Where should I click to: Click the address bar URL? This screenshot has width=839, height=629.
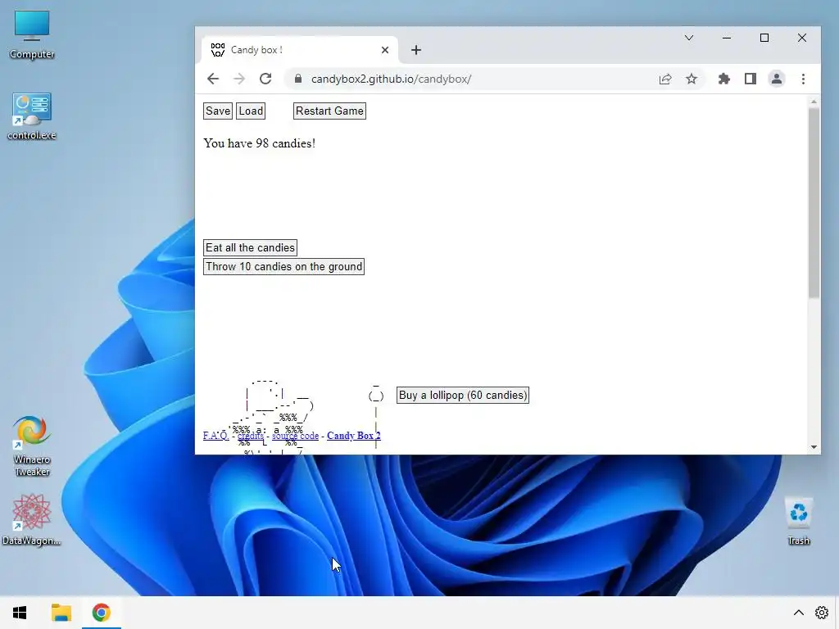click(x=391, y=79)
